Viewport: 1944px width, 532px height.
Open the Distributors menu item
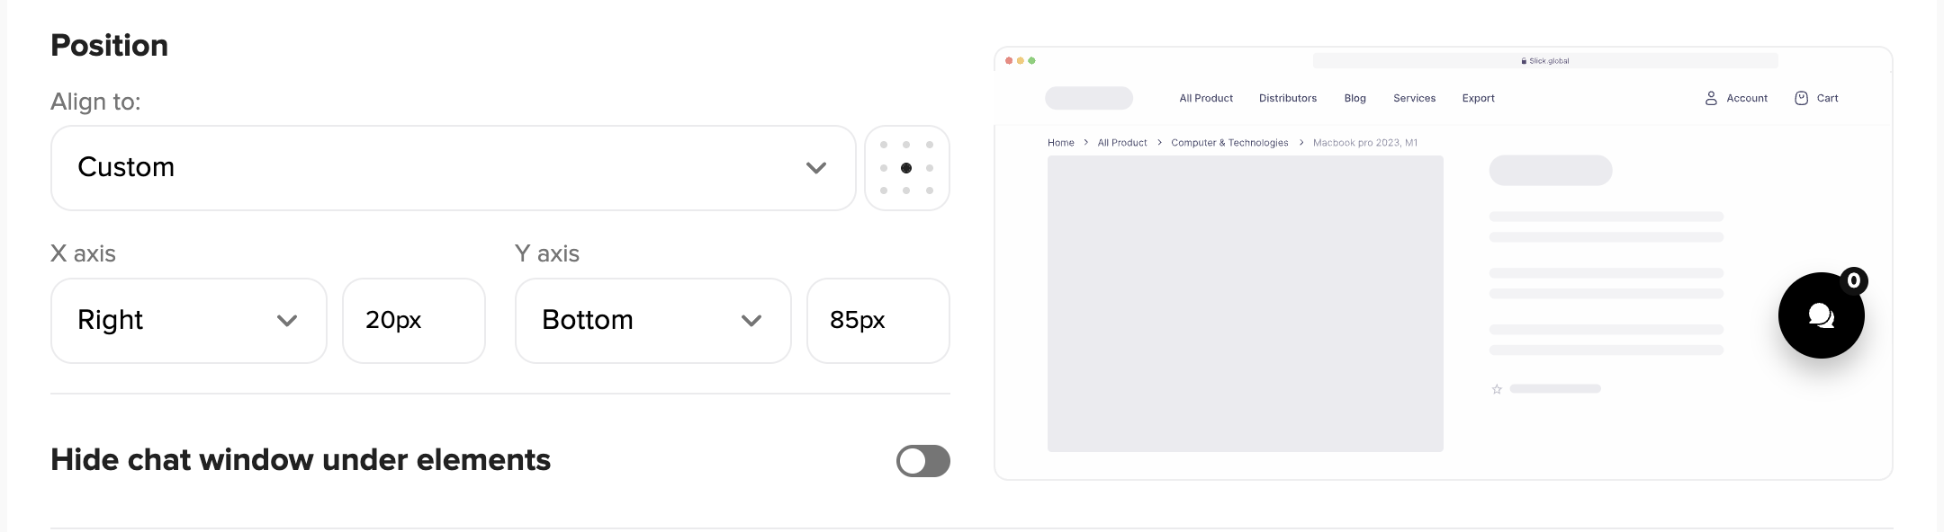tap(1287, 99)
